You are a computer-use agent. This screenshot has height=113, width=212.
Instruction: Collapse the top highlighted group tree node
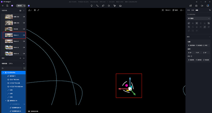[3, 73]
